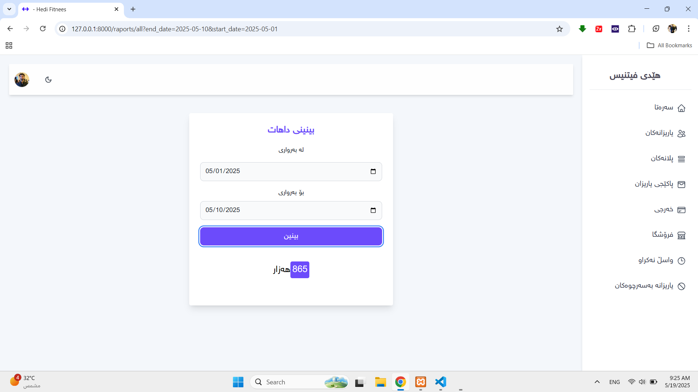The height and width of the screenshot is (392, 698).
Task: Open the Chrome extensions puzzle icon
Action: coord(632,29)
